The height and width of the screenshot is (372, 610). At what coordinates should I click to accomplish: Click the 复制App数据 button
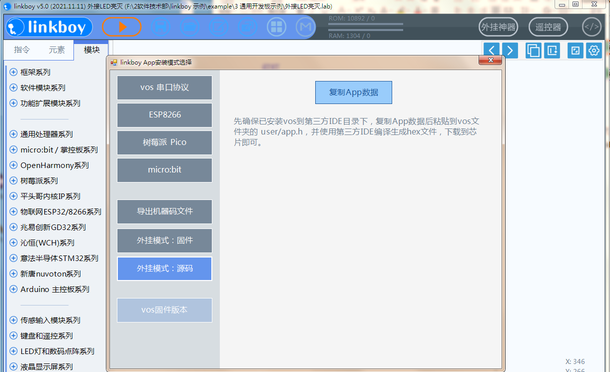353,92
